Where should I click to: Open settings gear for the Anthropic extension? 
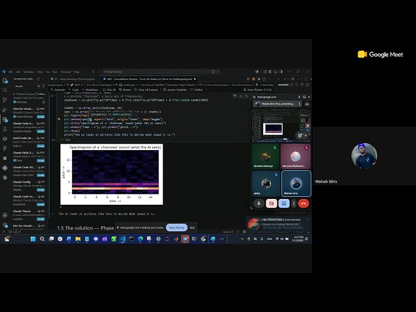44,102
